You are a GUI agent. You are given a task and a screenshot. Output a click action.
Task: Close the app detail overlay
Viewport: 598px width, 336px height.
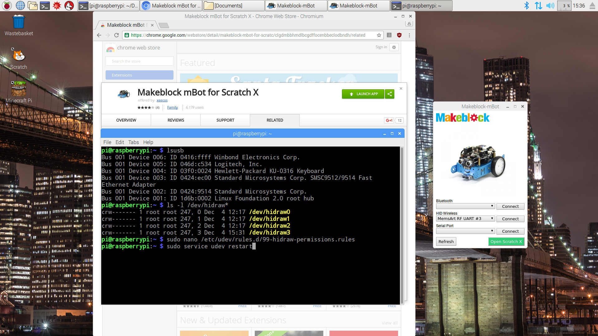coord(401,89)
